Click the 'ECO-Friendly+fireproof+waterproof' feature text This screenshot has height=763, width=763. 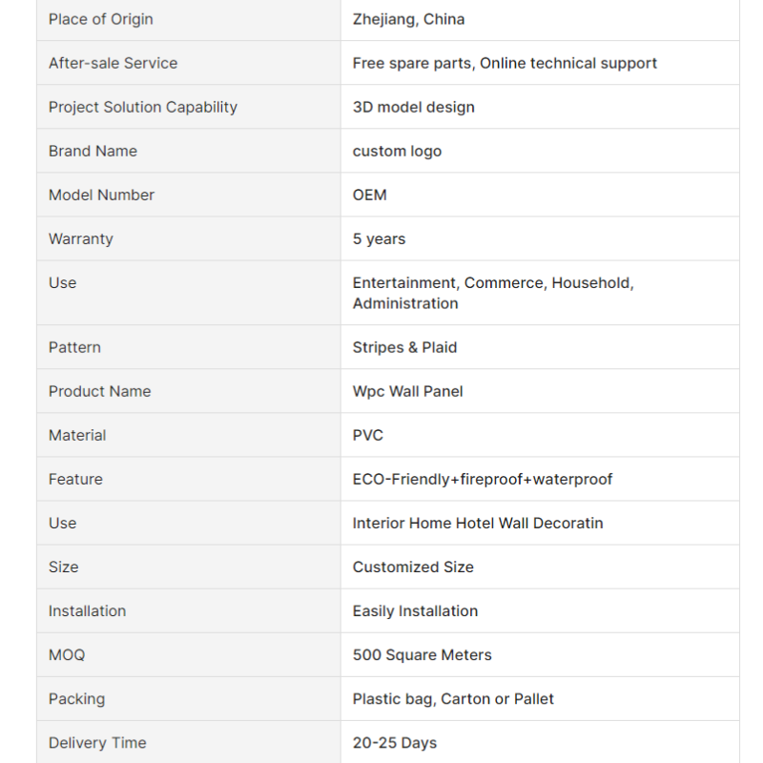point(483,479)
